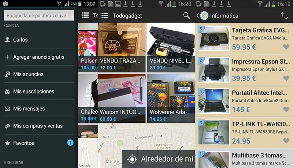
Task: Click the 59.95 € price
Action: pos(244,47)
